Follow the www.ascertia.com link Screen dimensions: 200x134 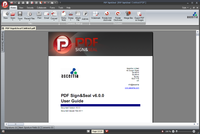click(x=132, y=88)
